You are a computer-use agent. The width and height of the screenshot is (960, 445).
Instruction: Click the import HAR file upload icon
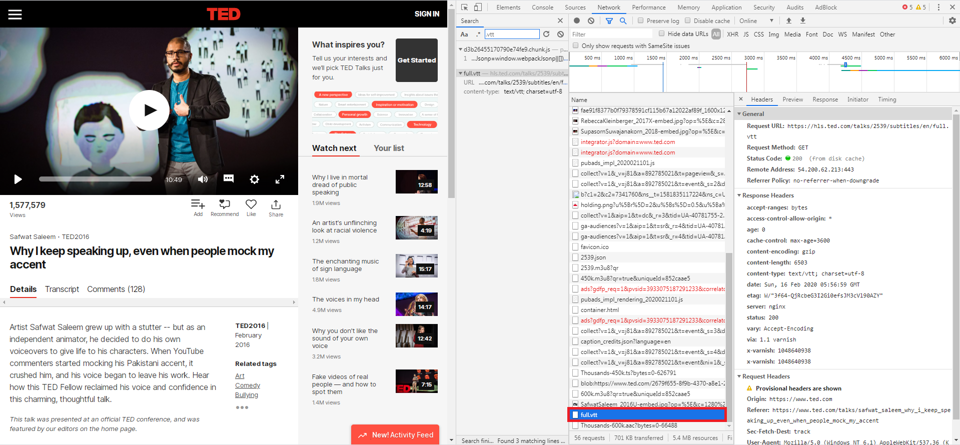pos(789,20)
